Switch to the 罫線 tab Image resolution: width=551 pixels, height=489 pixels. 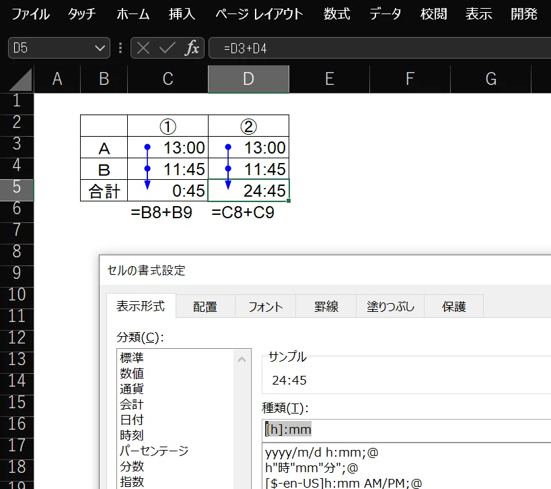pos(326,306)
